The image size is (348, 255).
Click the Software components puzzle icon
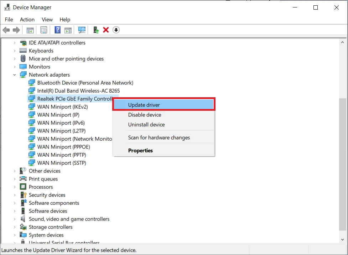pyautogui.click(x=24, y=203)
